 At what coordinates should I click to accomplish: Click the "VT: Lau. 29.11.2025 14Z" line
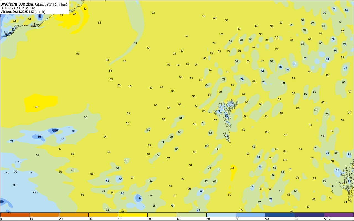click(17, 12)
